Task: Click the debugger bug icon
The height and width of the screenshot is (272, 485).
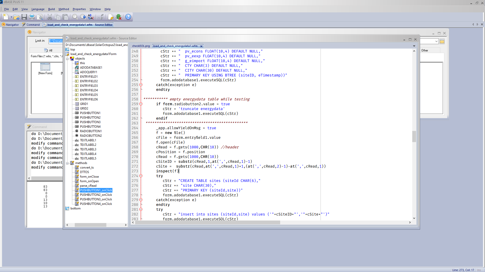Action: pos(118,17)
